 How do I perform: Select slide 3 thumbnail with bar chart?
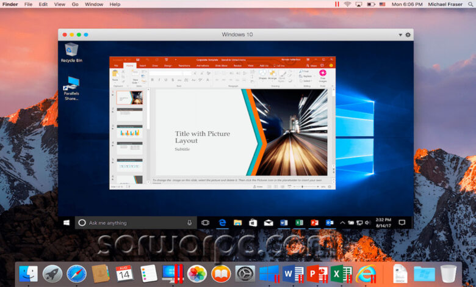coord(129,131)
